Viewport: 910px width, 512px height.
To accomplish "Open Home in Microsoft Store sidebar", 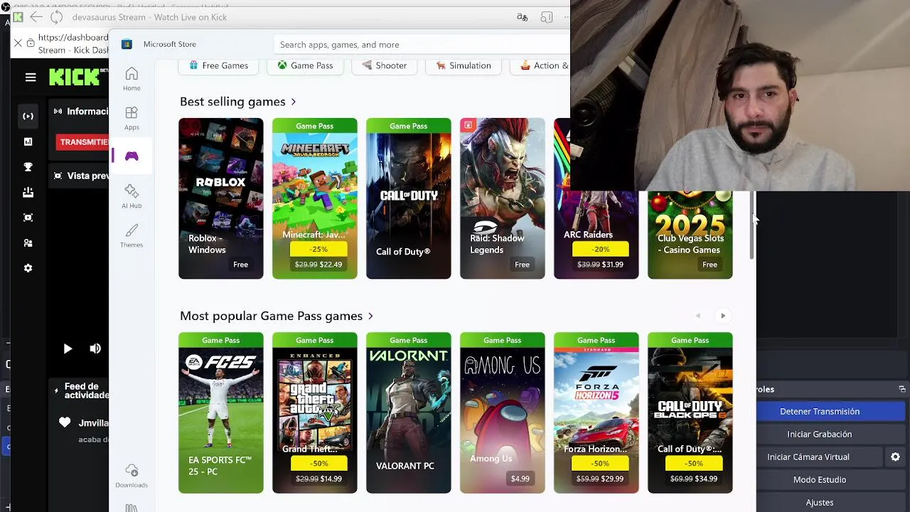I will pos(132,79).
